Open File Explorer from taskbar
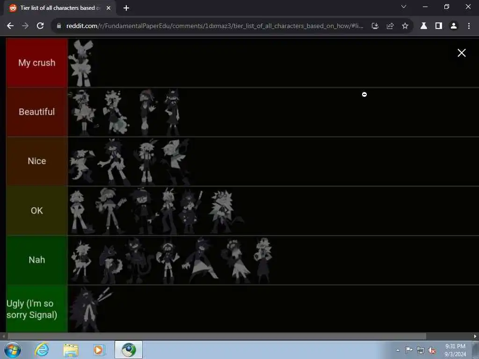Screen dimensions: 479x359 tap(71, 350)
